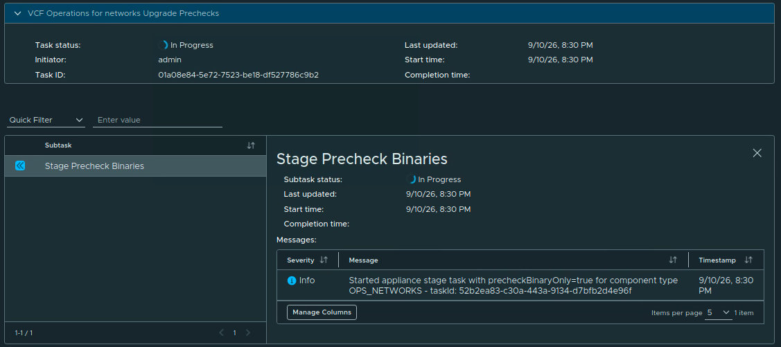The width and height of the screenshot is (781, 347).
Task: Click the Started appliance stage task message
Action: 513,285
